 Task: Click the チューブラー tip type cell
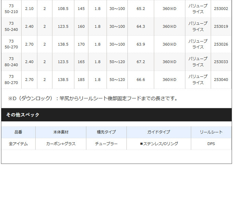(106, 144)
